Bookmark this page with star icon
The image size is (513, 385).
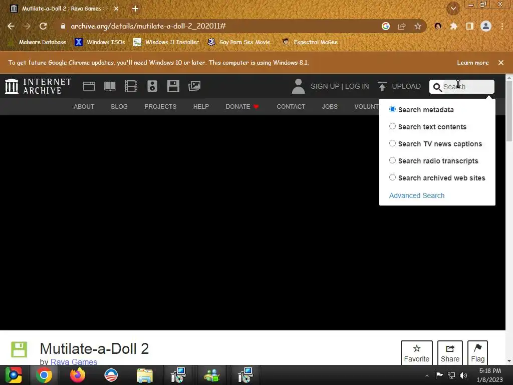(x=417, y=26)
